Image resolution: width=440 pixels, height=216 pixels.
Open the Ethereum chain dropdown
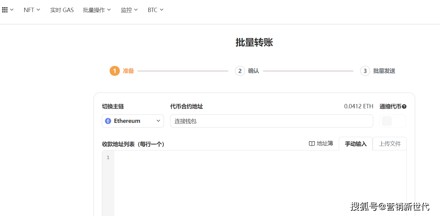coord(133,121)
